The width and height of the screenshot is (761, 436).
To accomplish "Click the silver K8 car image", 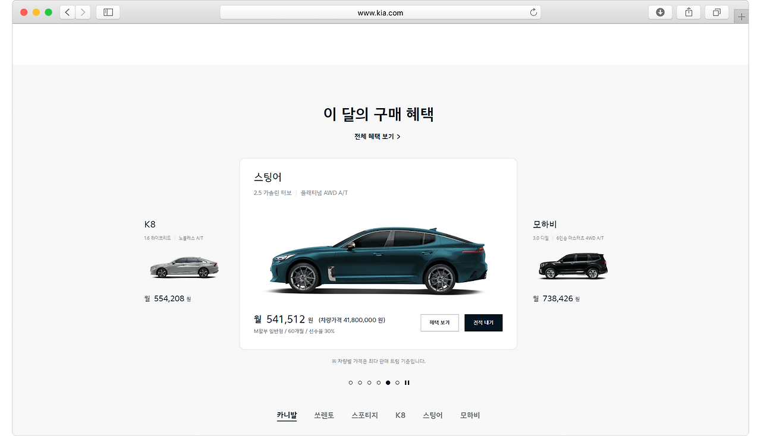I will pos(184,267).
